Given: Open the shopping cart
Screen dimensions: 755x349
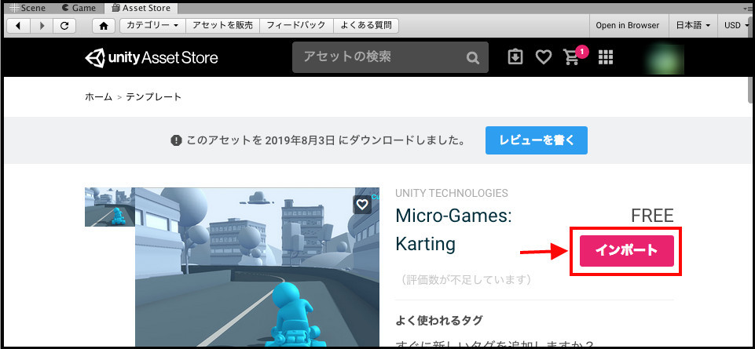Looking at the screenshot, I should click(571, 57).
